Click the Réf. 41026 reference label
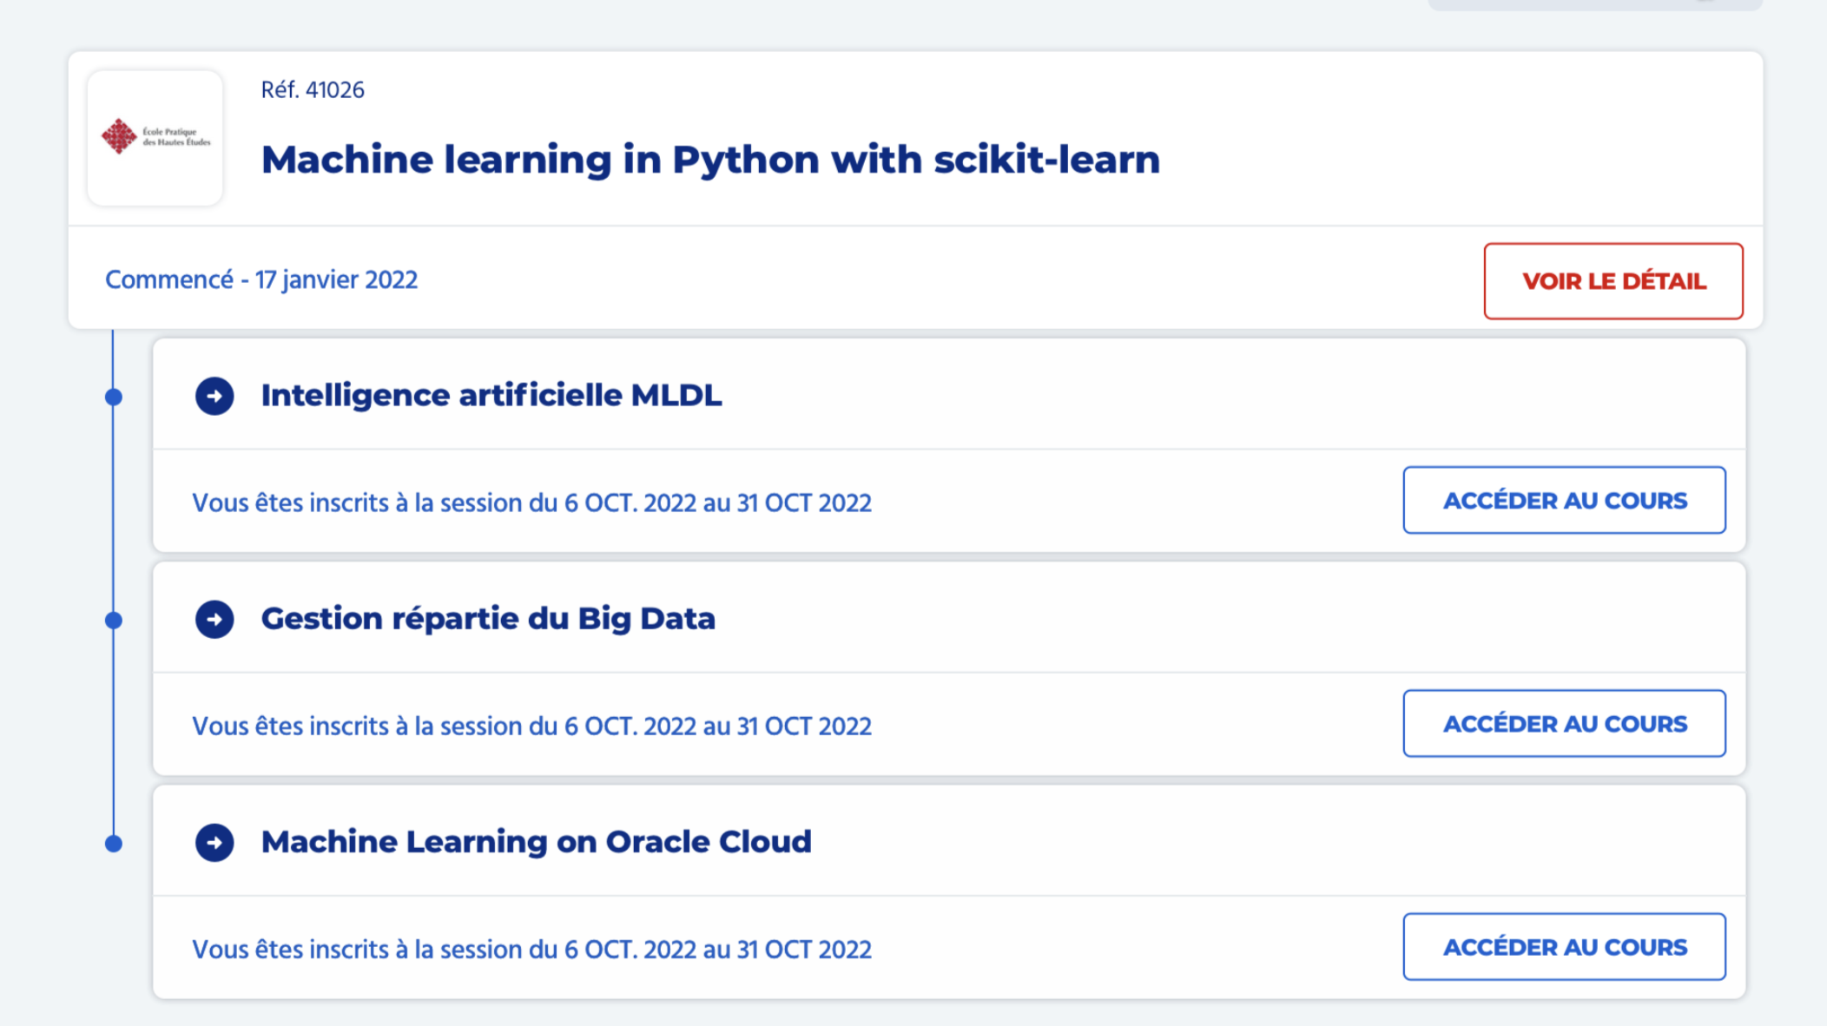The image size is (1827, 1026). click(313, 90)
